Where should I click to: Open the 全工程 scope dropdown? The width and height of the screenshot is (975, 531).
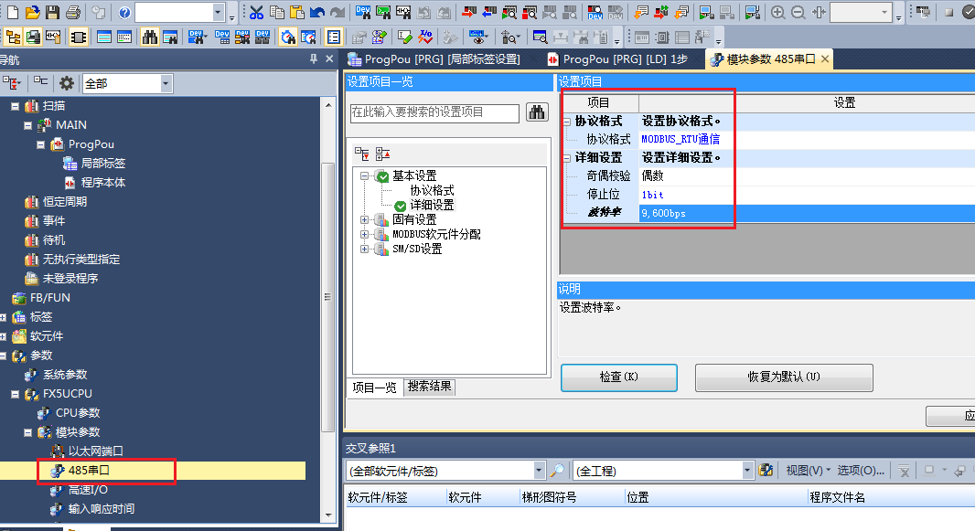point(747,471)
